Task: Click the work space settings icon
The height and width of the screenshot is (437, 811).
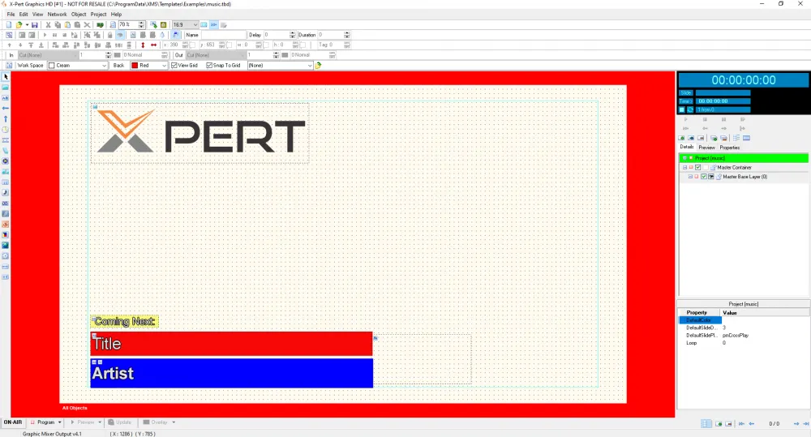Action: point(9,65)
